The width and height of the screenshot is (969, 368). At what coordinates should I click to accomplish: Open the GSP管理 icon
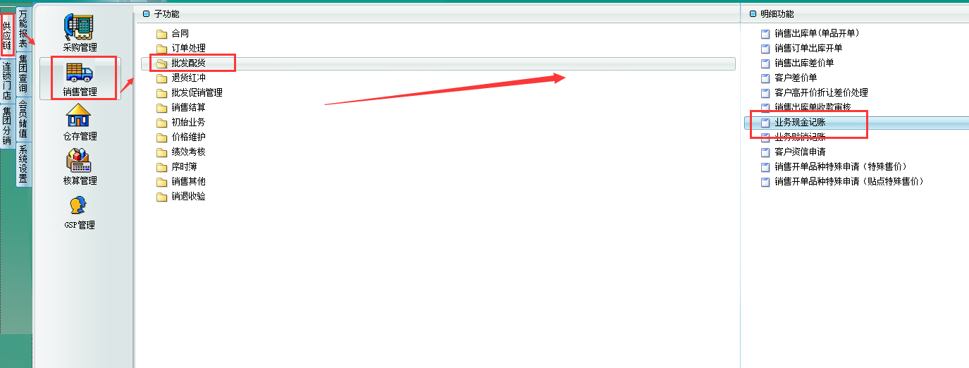[79, 205]
